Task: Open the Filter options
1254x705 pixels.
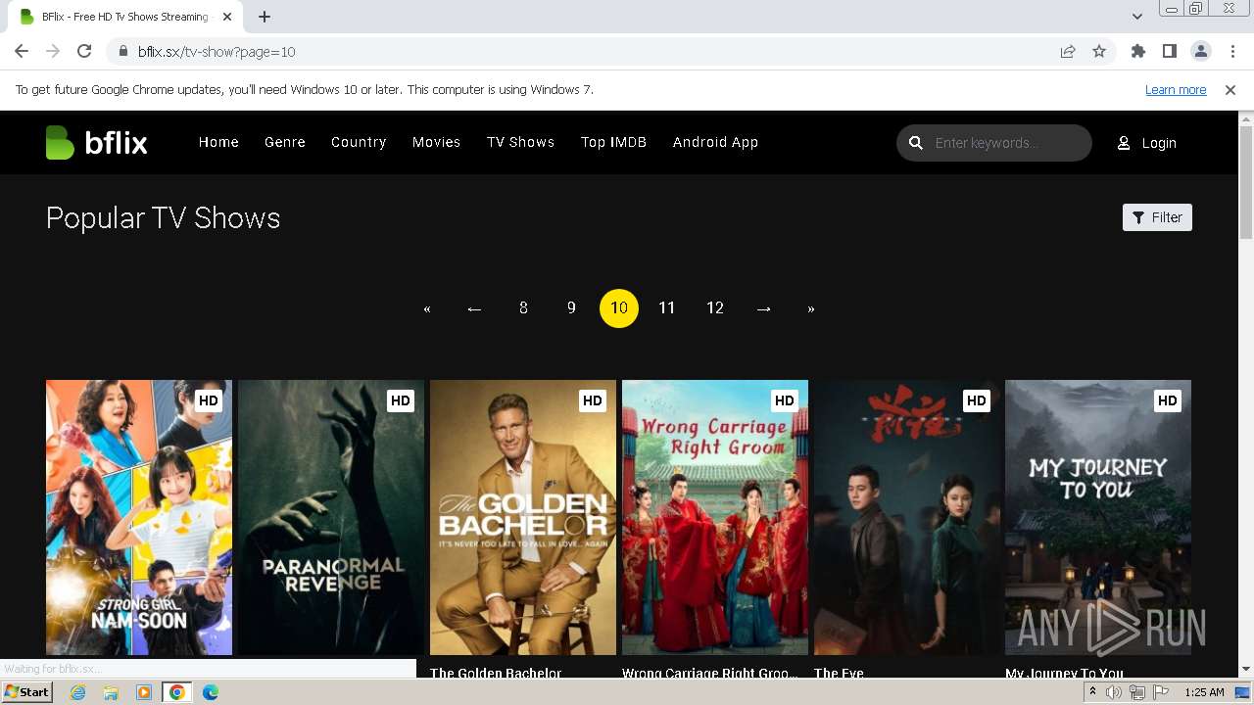Action: click(1157, 217)
